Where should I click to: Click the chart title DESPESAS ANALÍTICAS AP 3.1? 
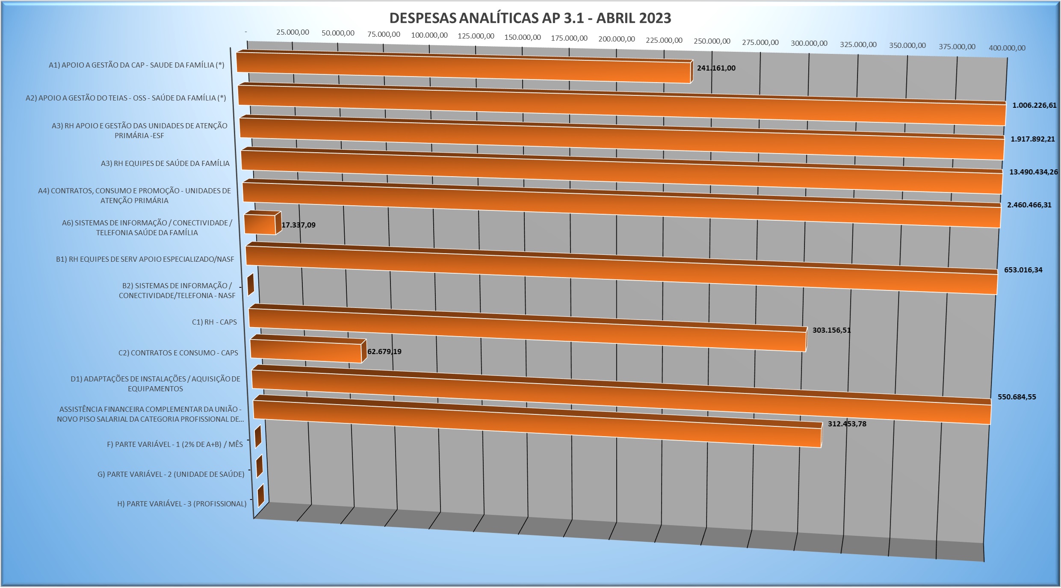pyautogui.click(x=530, y=18)
